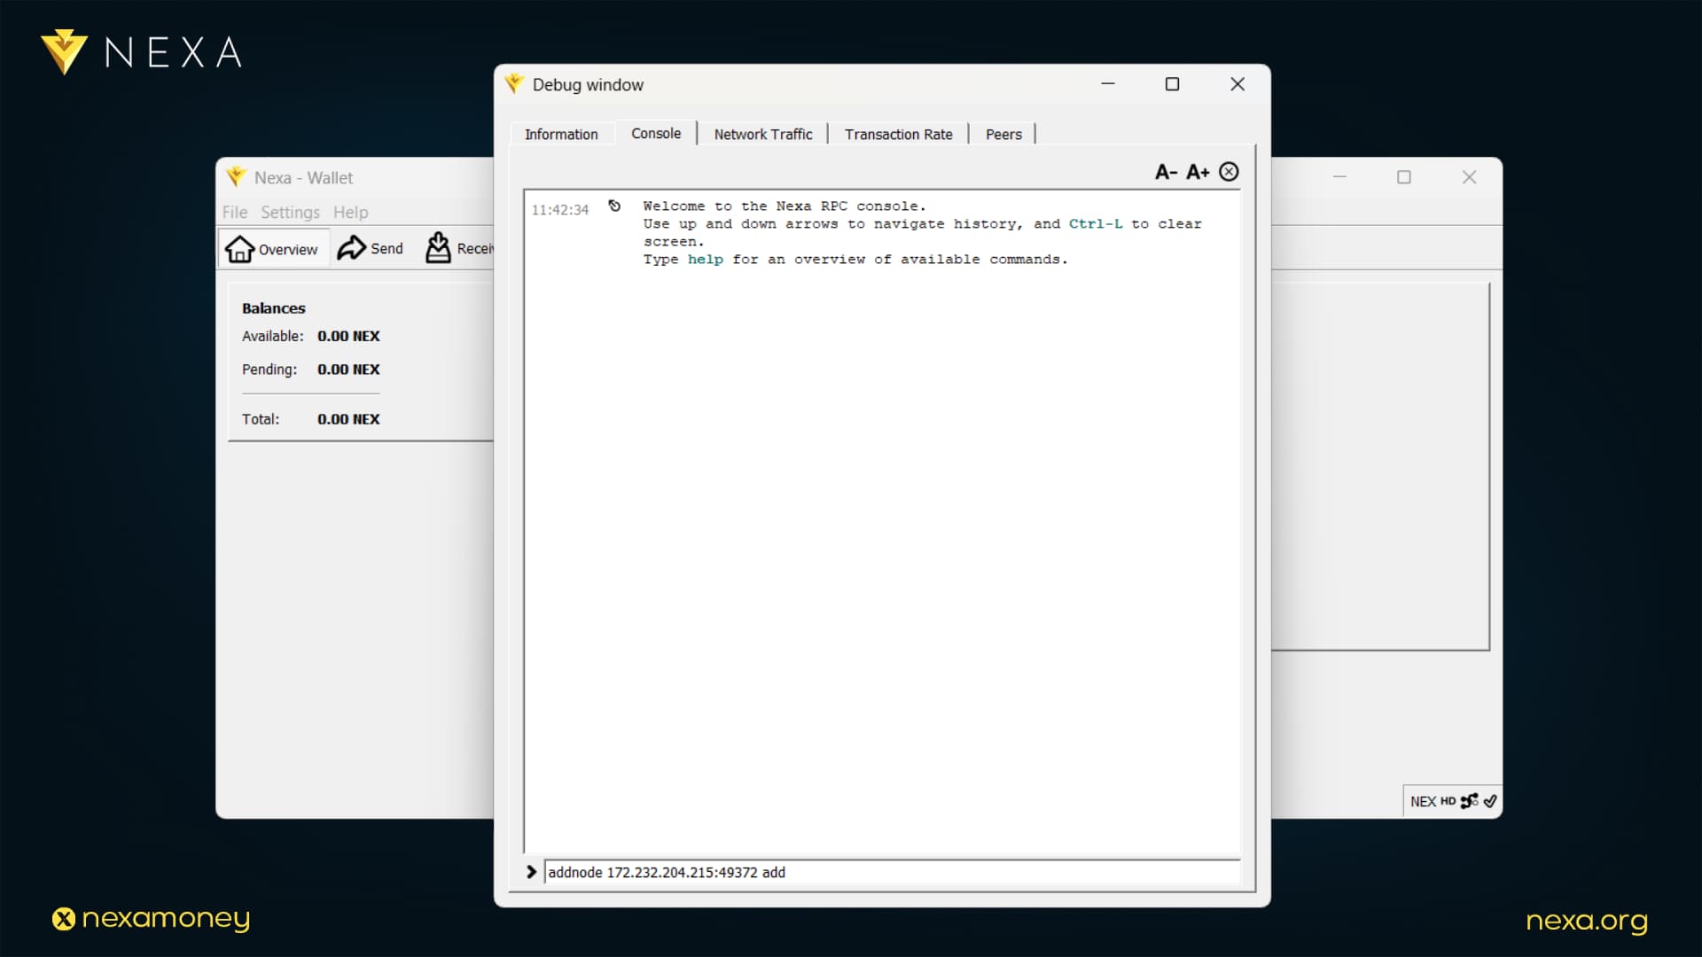Open the Transaction Rate tab
1702x957 pixels.
point(898,134)
